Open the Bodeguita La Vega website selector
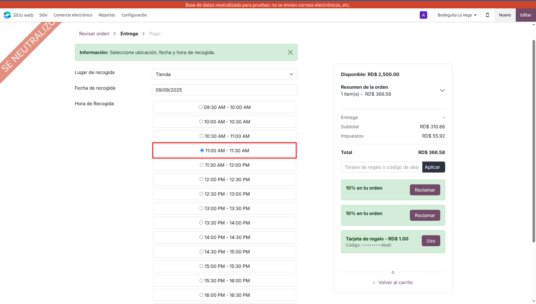 tap(457, 15)
